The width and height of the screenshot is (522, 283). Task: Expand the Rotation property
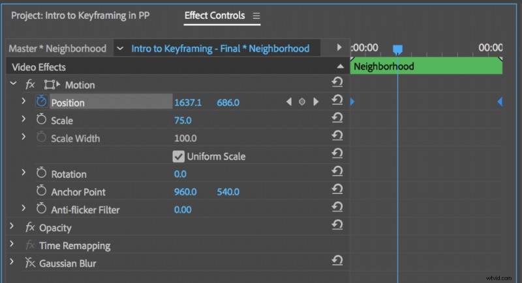pyautogui.click(x=23, y=172)
